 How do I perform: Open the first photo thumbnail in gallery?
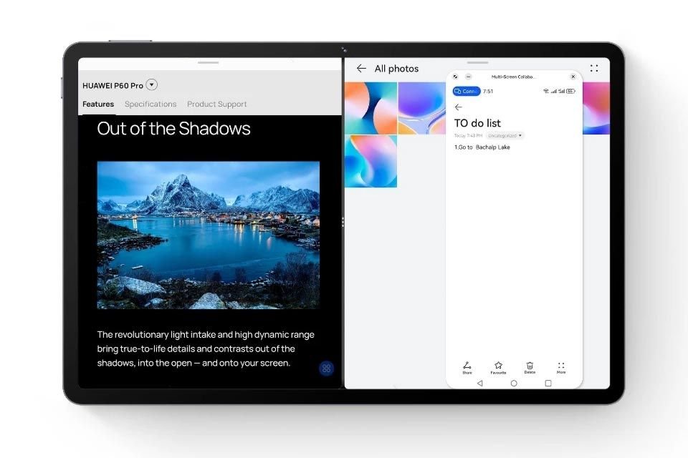pyautogui.click(x=371, y=108)
